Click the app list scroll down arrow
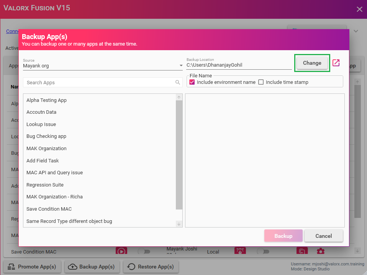The height and width of the screenshot is (275, 367). coord(179,224)
